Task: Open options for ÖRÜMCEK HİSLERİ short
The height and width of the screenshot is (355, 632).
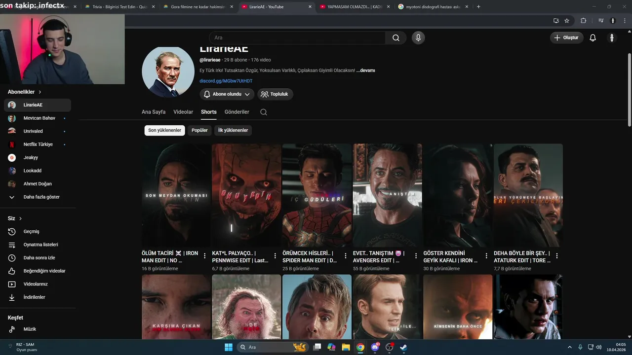Action: (x=346, y=256)
